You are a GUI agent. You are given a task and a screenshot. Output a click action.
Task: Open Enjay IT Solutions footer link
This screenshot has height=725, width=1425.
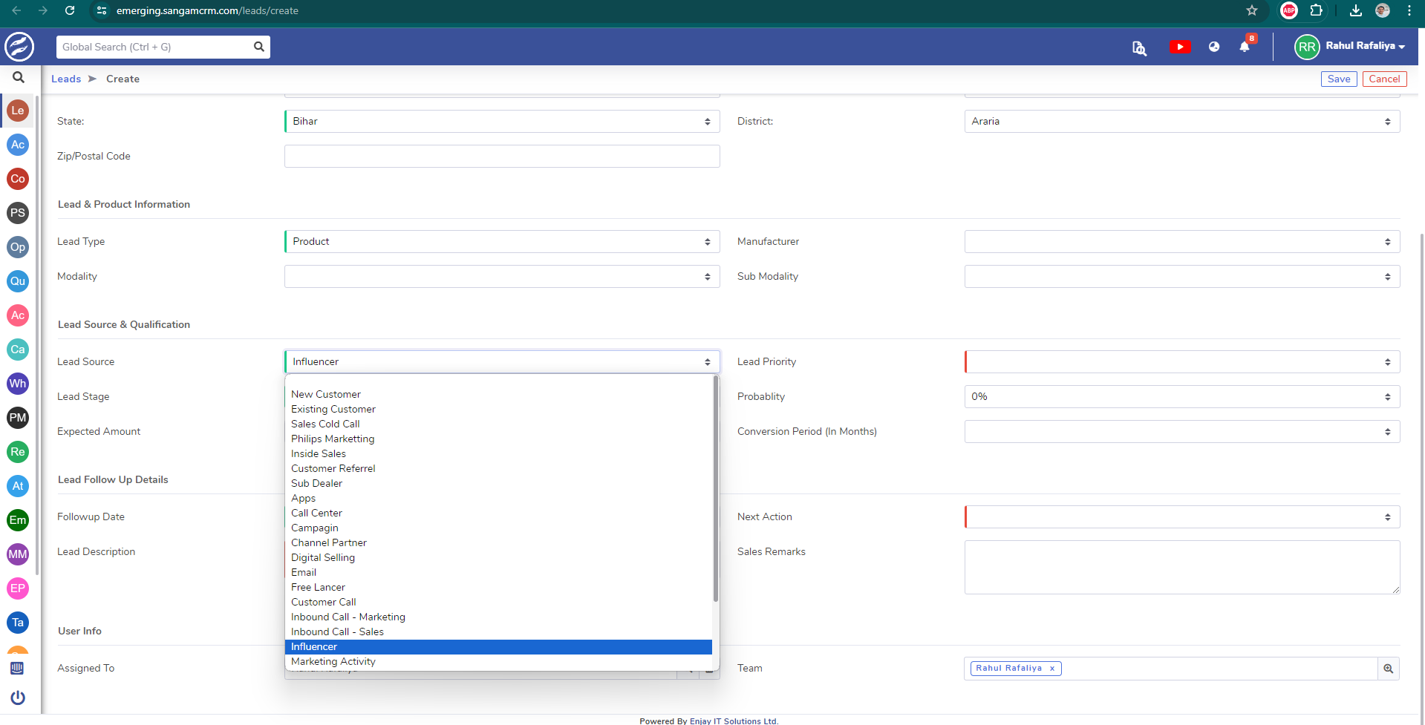(x=732, y=721)
